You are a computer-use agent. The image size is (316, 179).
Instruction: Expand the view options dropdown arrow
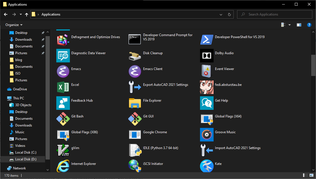point(290,25)
